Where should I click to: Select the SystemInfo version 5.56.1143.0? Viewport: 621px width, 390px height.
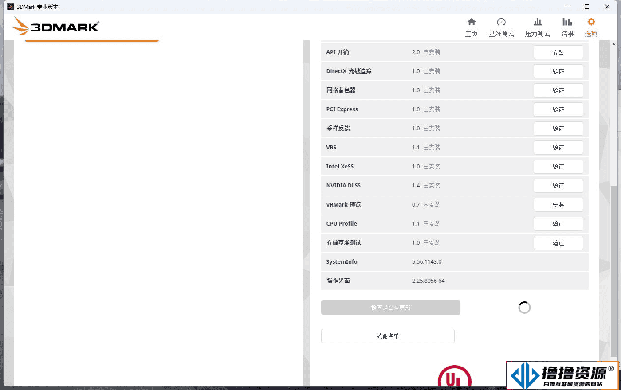point(426,261)
